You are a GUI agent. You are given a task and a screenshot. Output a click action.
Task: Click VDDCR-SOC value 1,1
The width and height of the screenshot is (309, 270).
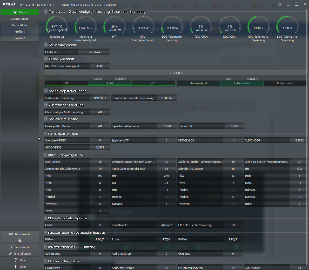tap(233, 140)
